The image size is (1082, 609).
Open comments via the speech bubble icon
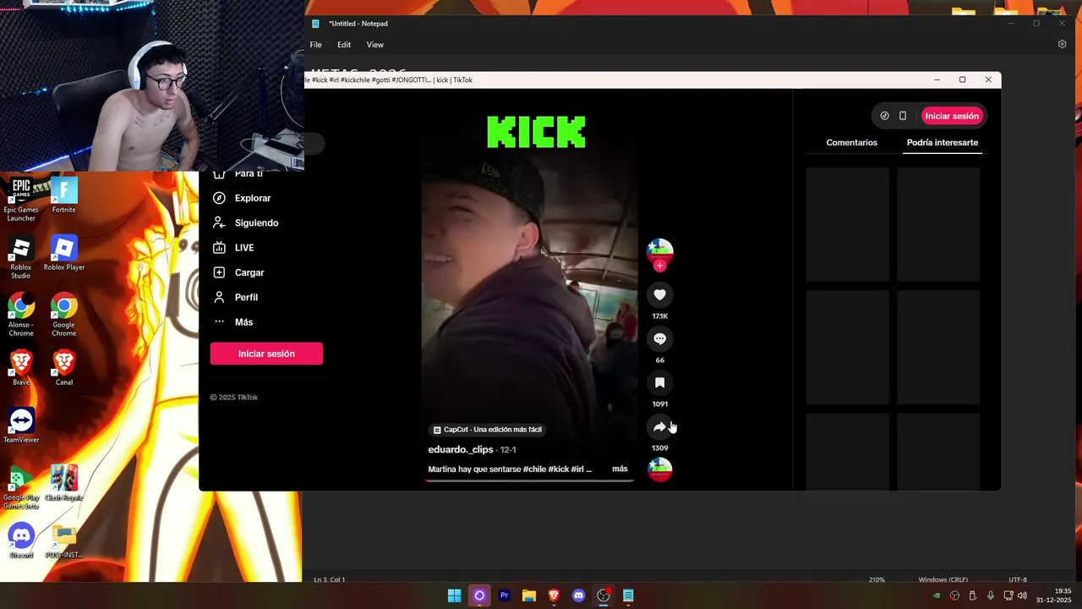[x=660, y=338]
